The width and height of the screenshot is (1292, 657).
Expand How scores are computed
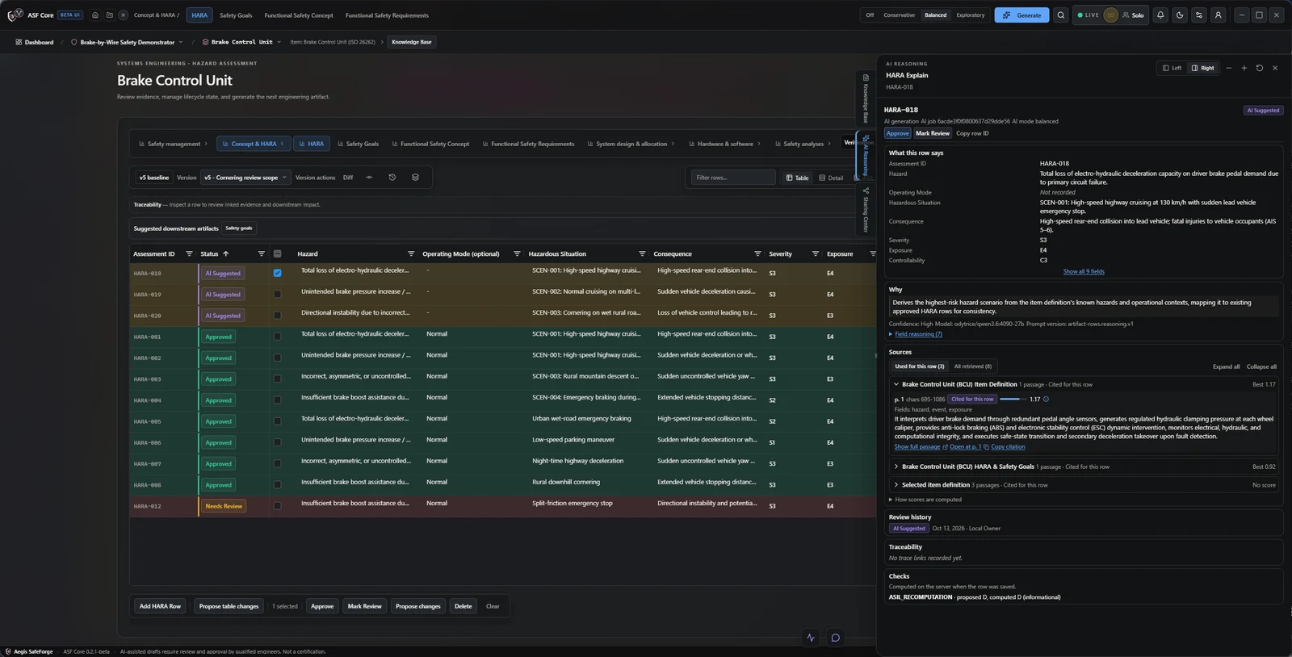pyautogui.click(x=925, y=500)
